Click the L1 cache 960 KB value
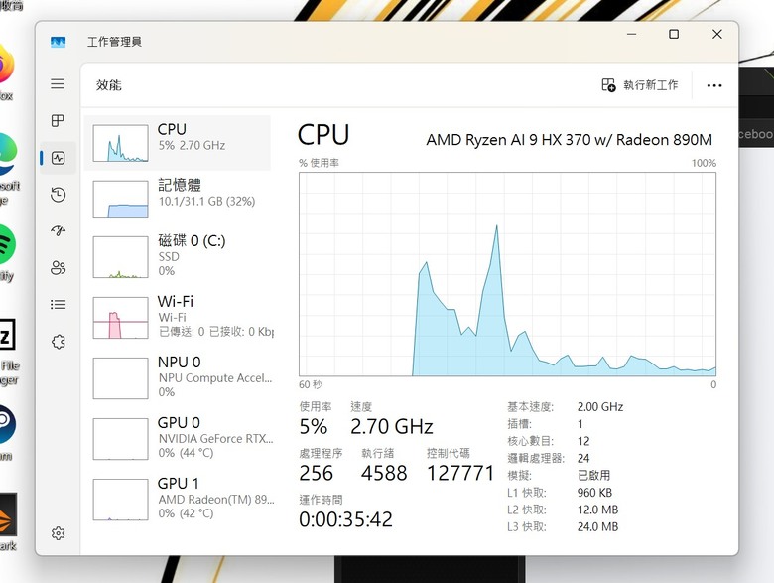This screenshot has height=583, width=774. pos(594,493)
